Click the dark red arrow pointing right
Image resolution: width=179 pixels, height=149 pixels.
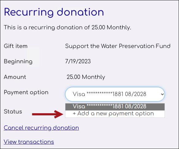[x=48, y=114]
